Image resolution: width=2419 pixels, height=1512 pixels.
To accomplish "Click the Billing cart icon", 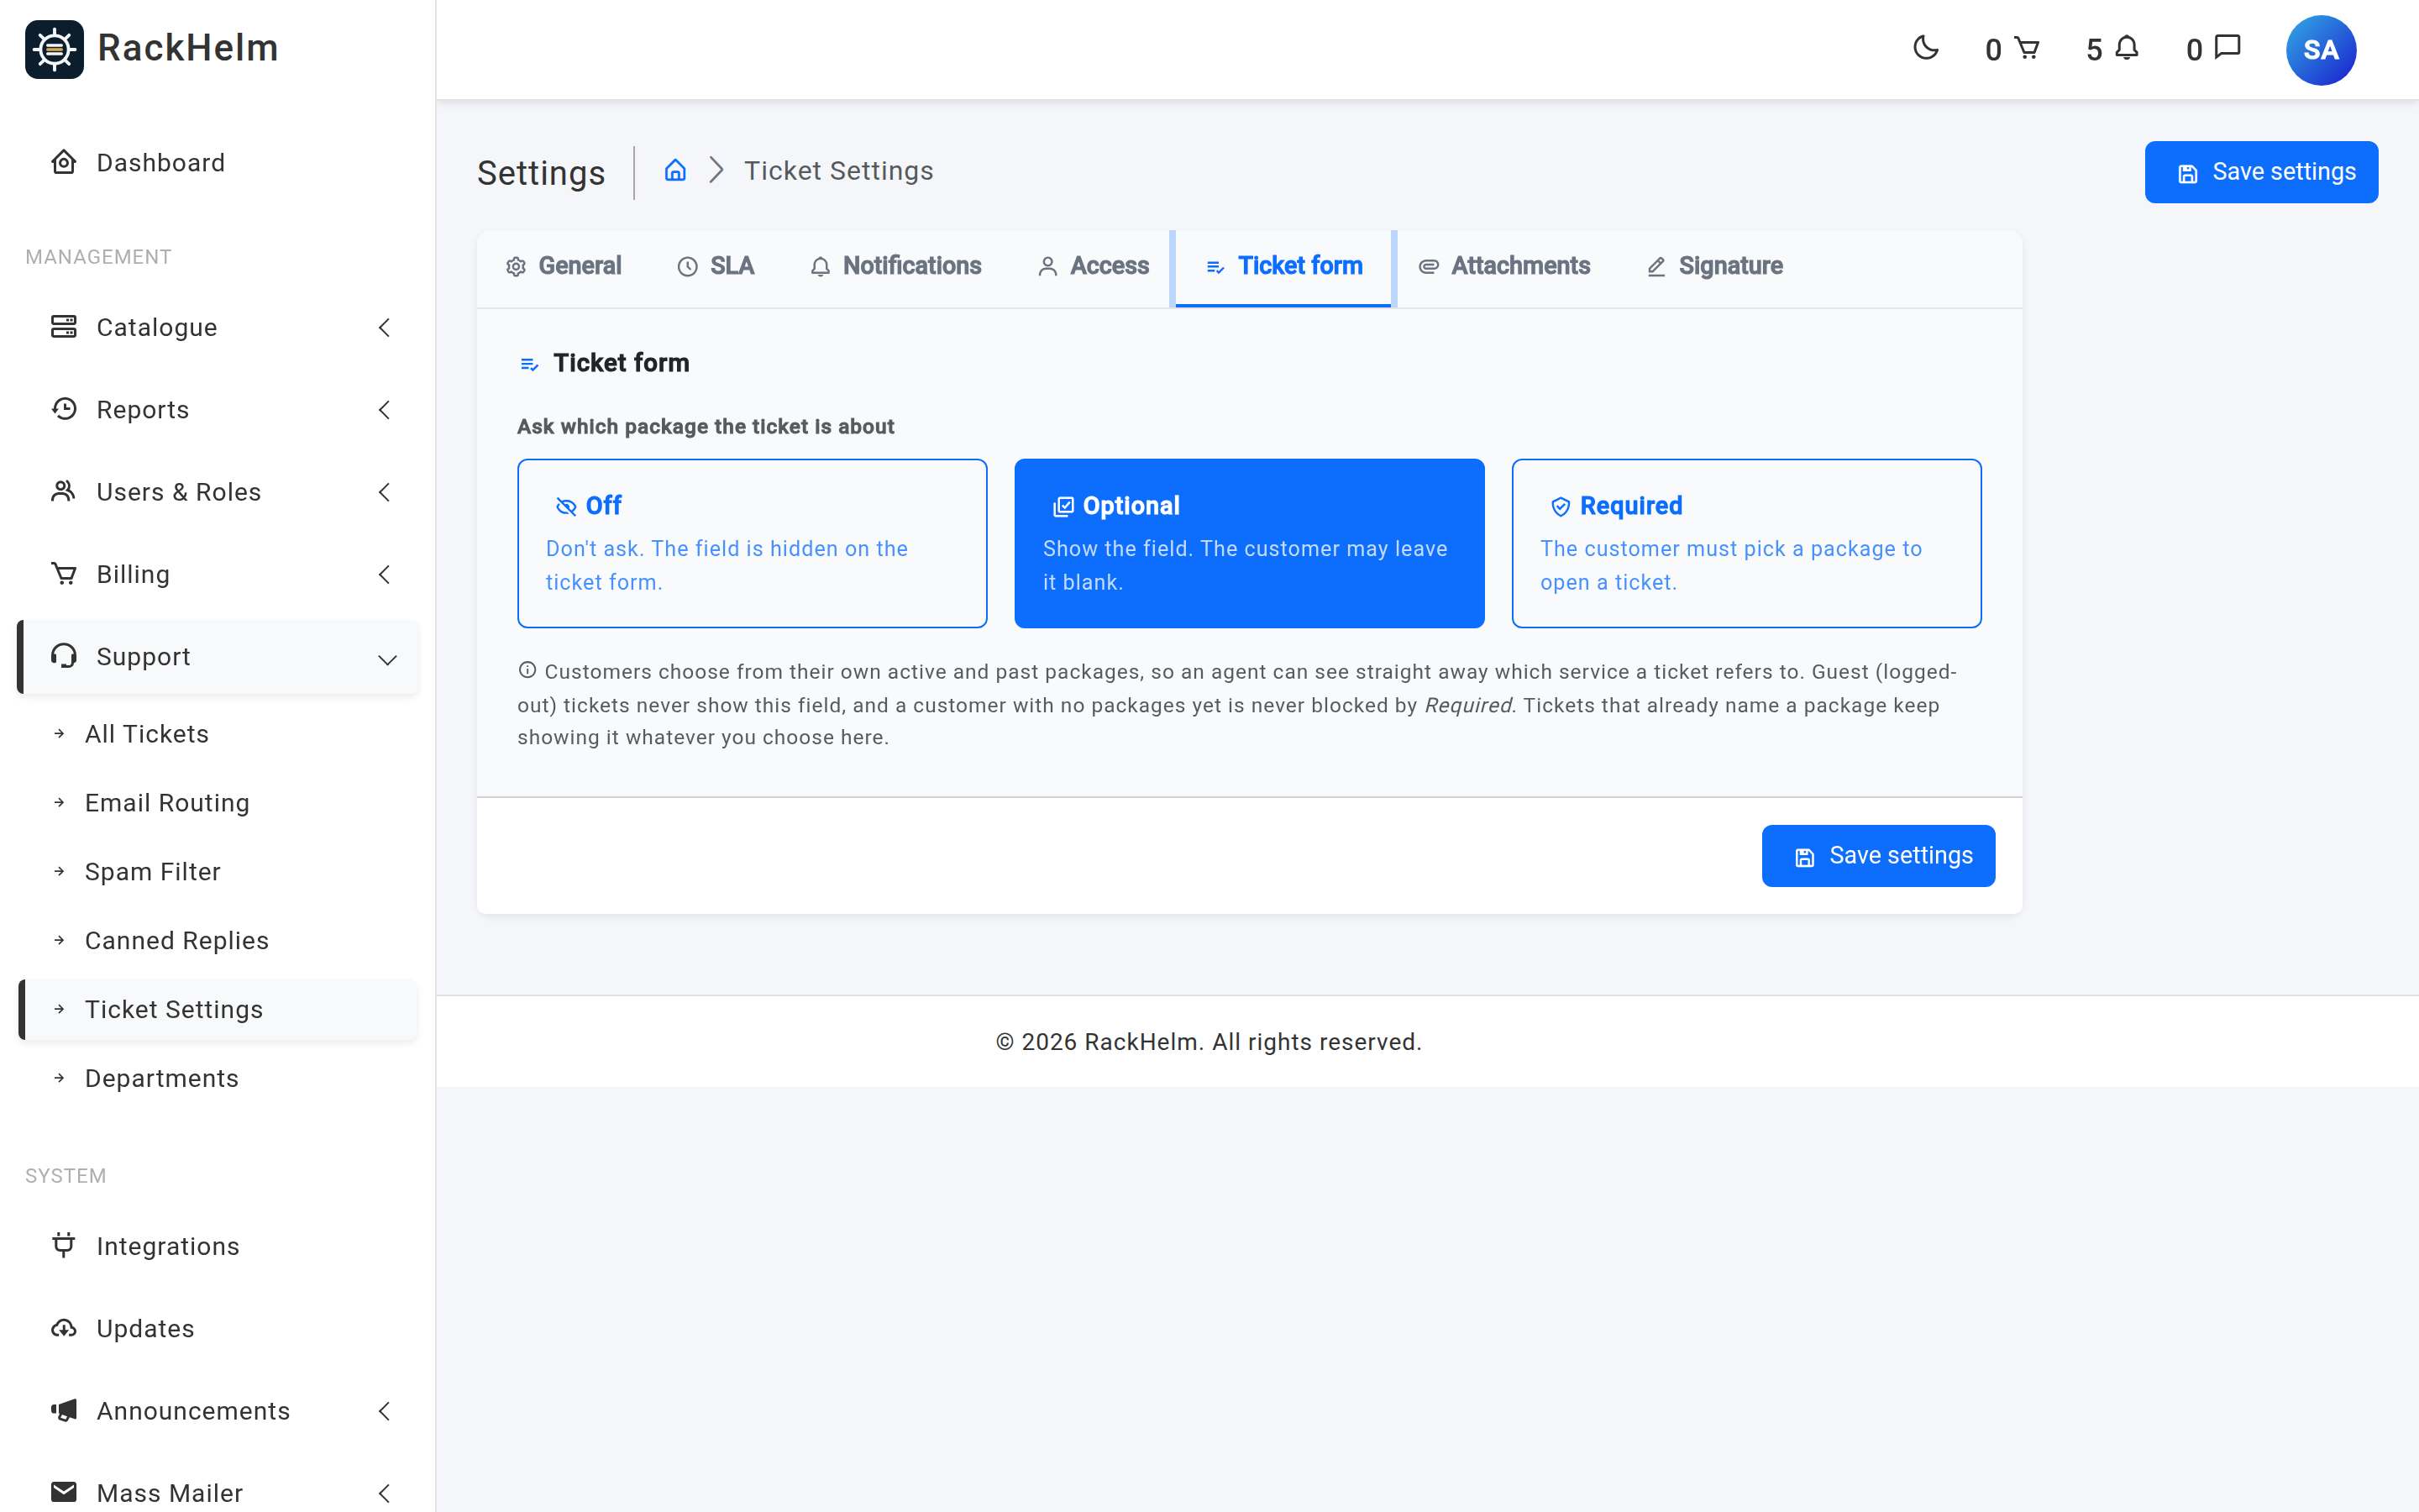I will click(x=64, y=574).
